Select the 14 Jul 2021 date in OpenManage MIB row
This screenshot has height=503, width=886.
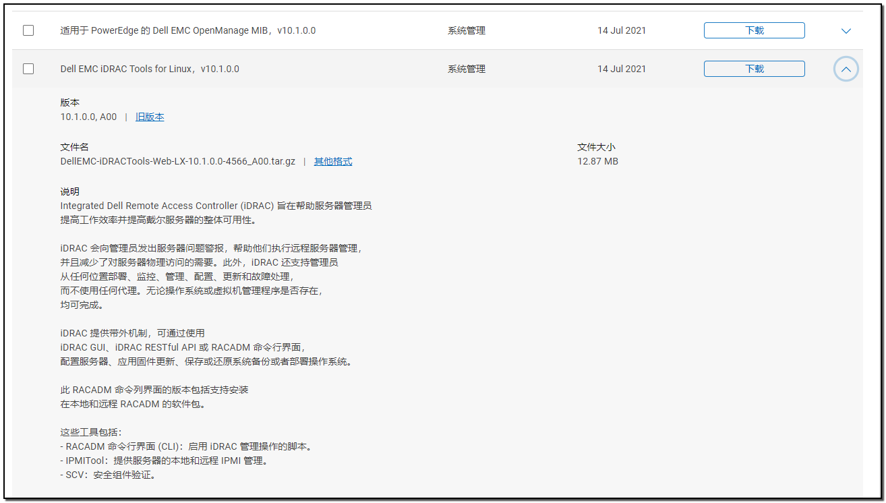pos(622,30)
